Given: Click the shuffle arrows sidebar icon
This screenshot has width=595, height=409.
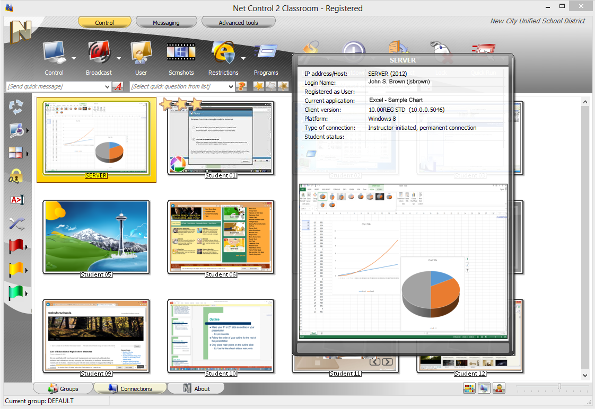Looking at the screenshot, I should 16,224.
